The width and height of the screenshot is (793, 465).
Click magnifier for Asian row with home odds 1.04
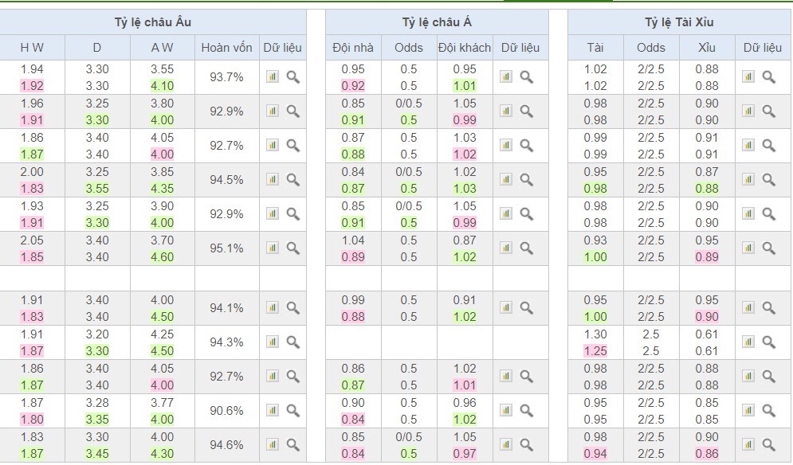point(527,248)
